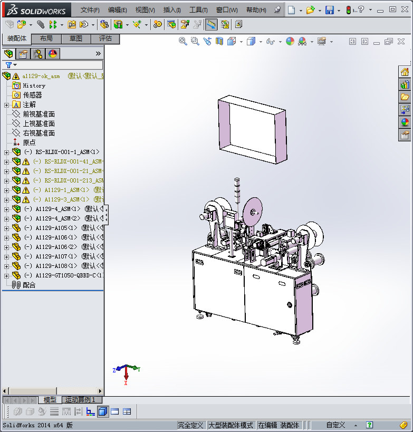Insert a Bill of Materials

pos(171,24)
